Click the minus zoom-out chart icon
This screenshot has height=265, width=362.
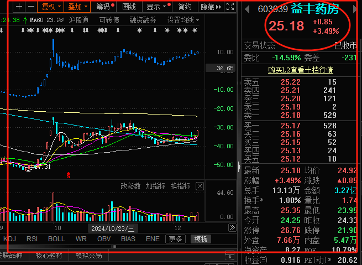32,7
